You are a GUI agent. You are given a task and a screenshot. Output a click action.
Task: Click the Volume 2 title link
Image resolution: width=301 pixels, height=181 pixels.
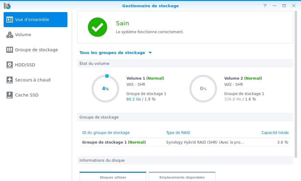coord(233,78)
